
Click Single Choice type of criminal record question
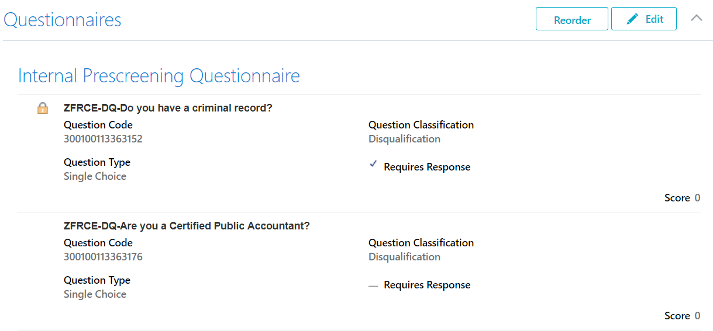95,176
